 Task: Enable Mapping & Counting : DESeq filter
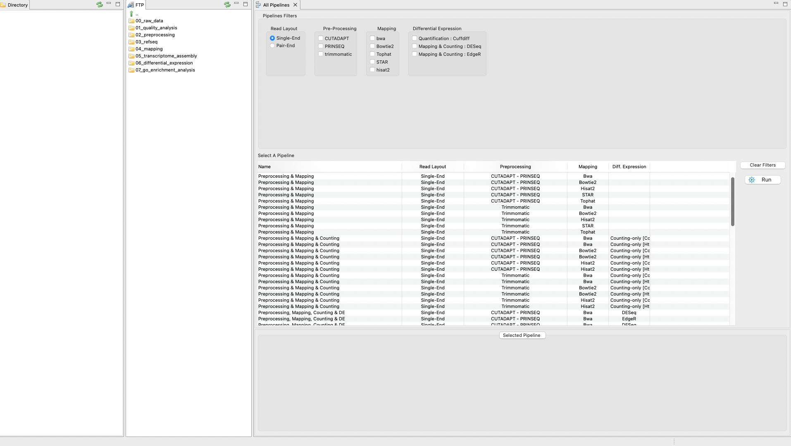pyautogui.click(x=415, y=46)
